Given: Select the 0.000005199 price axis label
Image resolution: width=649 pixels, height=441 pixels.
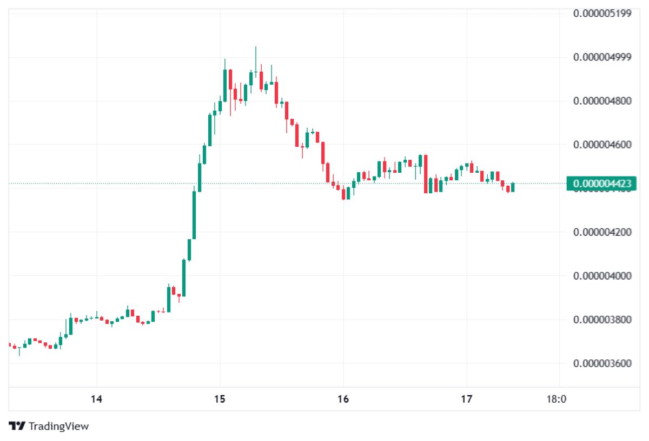Looking at the screenshot, I should (x=602, y=13).
